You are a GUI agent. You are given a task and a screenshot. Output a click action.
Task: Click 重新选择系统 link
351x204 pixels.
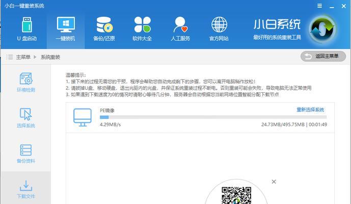pyautogui.click(x=310, y=110)
